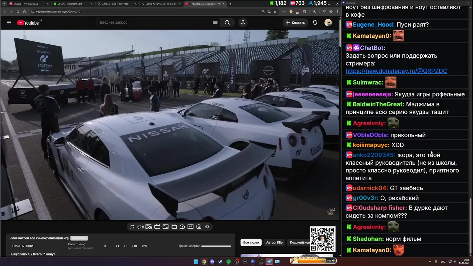Open the gear settings icon in player toolbar

pyautogui.click(x=207, y=227)
